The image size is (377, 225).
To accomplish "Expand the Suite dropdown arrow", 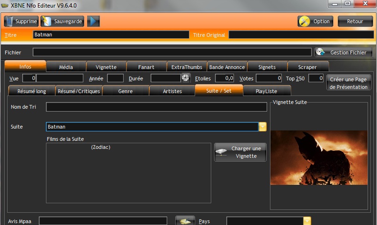I will pyautogui.click(x=262, y=127).
